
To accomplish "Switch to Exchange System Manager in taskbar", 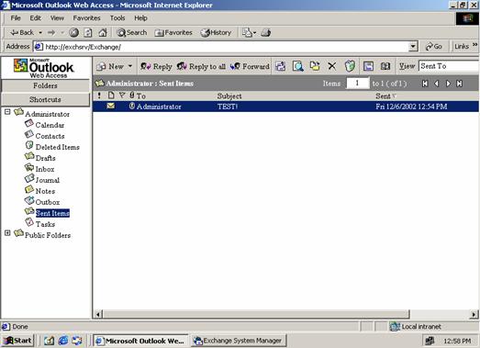I will (x=238, y=341).
